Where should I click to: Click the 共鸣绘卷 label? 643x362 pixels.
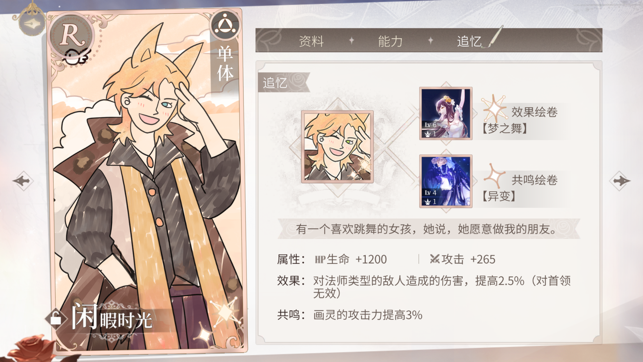534,180
